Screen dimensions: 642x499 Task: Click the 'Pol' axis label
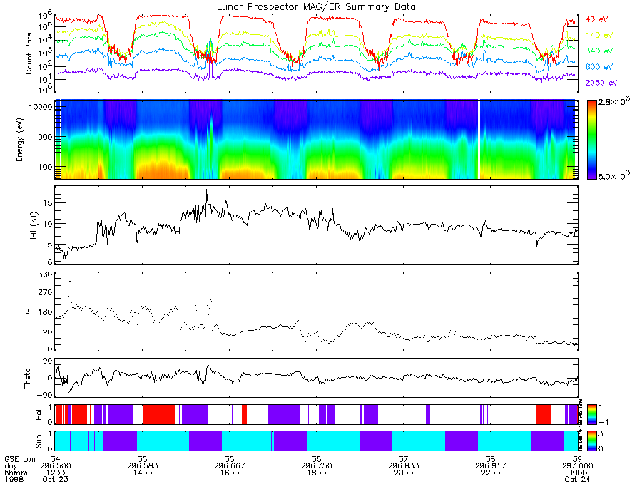[x=39, y=415]
